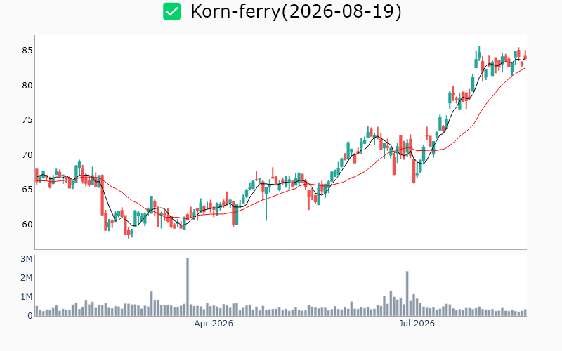Click the last red candle at chart's right edge
The image size is (562, 351).
525,55
